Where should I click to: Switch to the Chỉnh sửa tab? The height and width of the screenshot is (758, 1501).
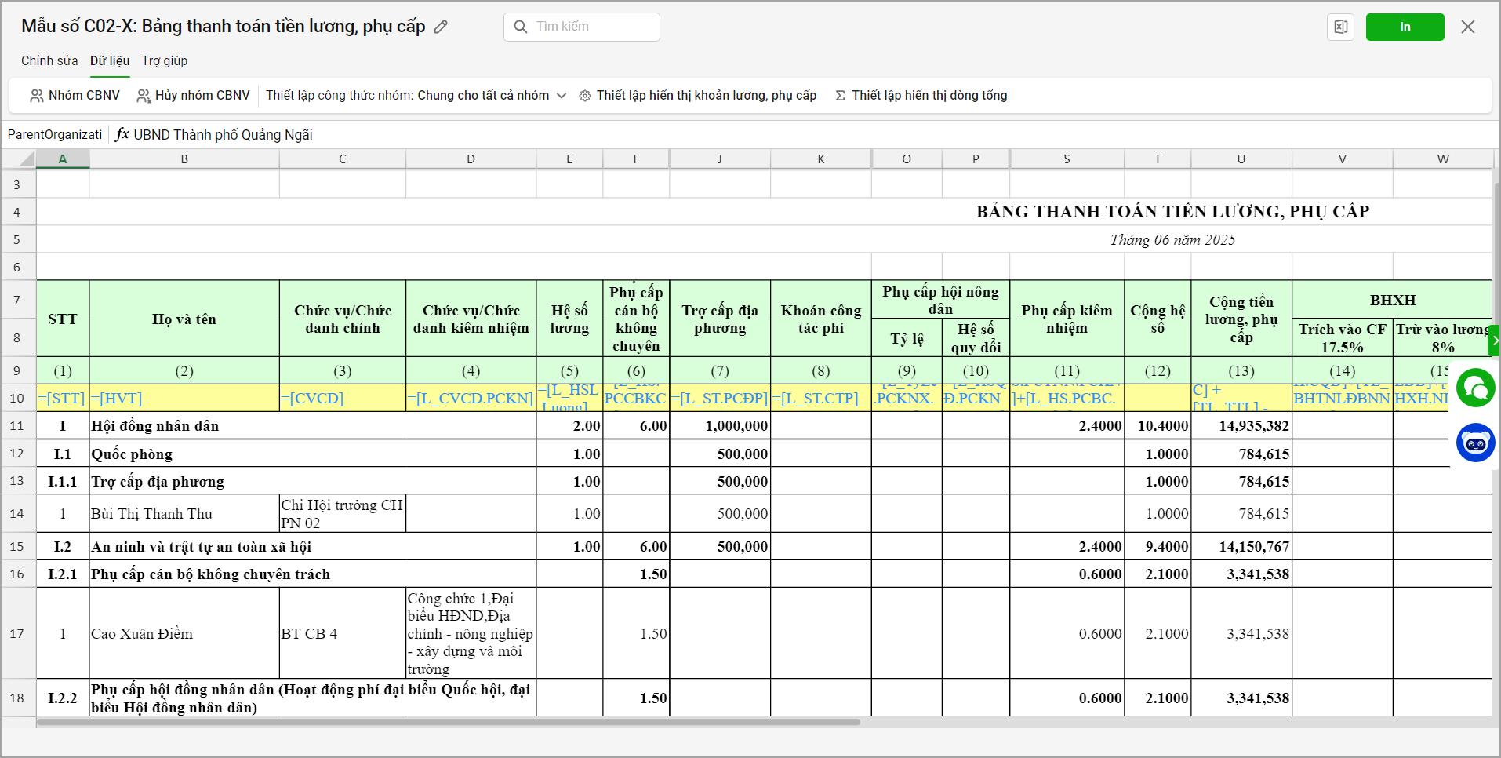point(49,61)
